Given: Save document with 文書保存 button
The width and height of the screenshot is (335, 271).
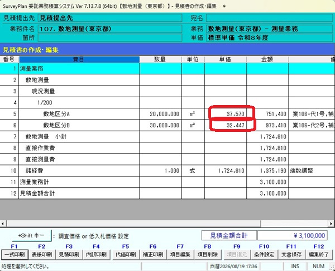Looking at the screenshot, I should point(291,255).
